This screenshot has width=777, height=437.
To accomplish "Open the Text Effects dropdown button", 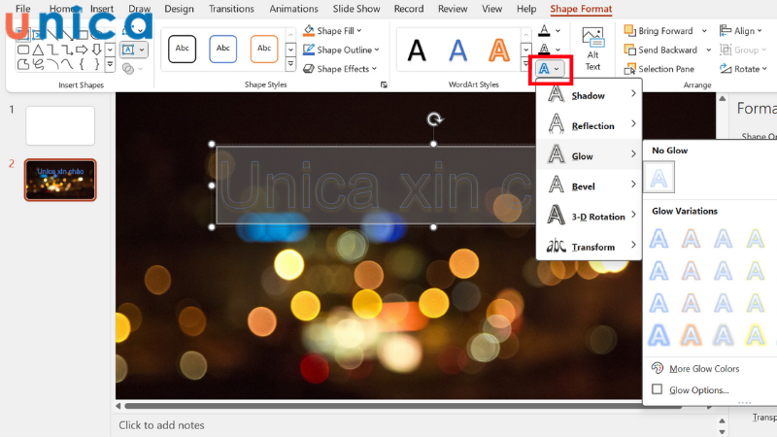I will coord(549,69).
